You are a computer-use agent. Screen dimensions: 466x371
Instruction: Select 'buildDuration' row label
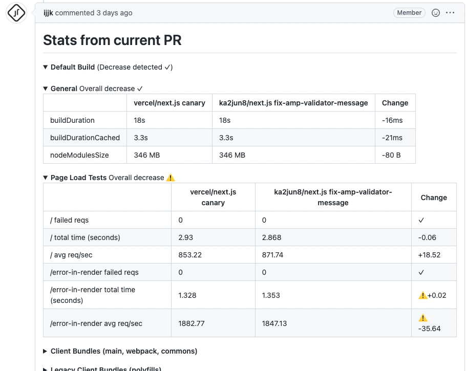[x=72, y=120]
